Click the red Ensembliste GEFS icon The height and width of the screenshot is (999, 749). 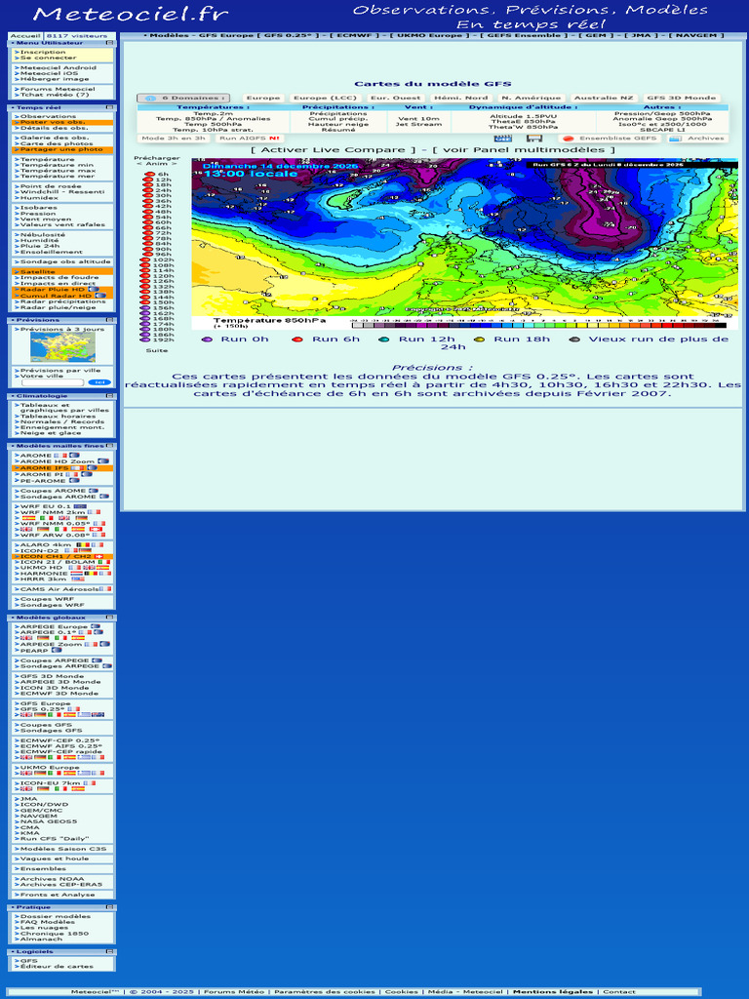point(569,139)
